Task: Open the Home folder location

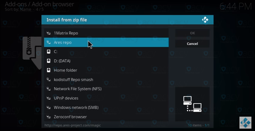Action: pyautogui.click(x=106, y=70)
